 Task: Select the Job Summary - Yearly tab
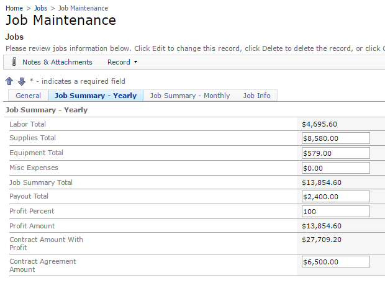point(96,96)
